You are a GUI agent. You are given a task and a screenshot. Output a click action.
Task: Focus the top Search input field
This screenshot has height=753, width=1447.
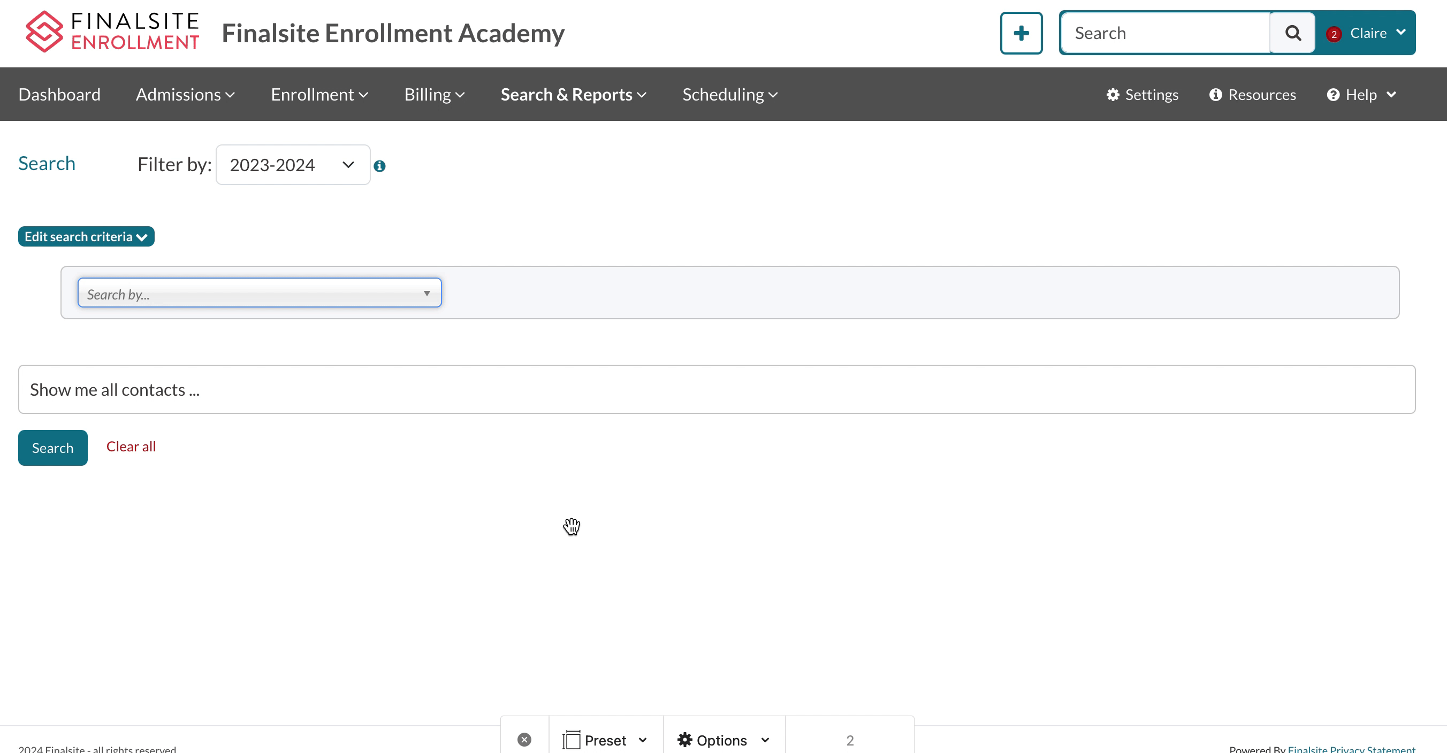pos(1165,33)
